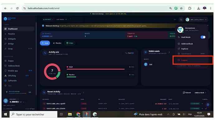215x121 pixels.
Task: Open the browser Extensions puzzle icon
Action: click(x=190, y=8)
